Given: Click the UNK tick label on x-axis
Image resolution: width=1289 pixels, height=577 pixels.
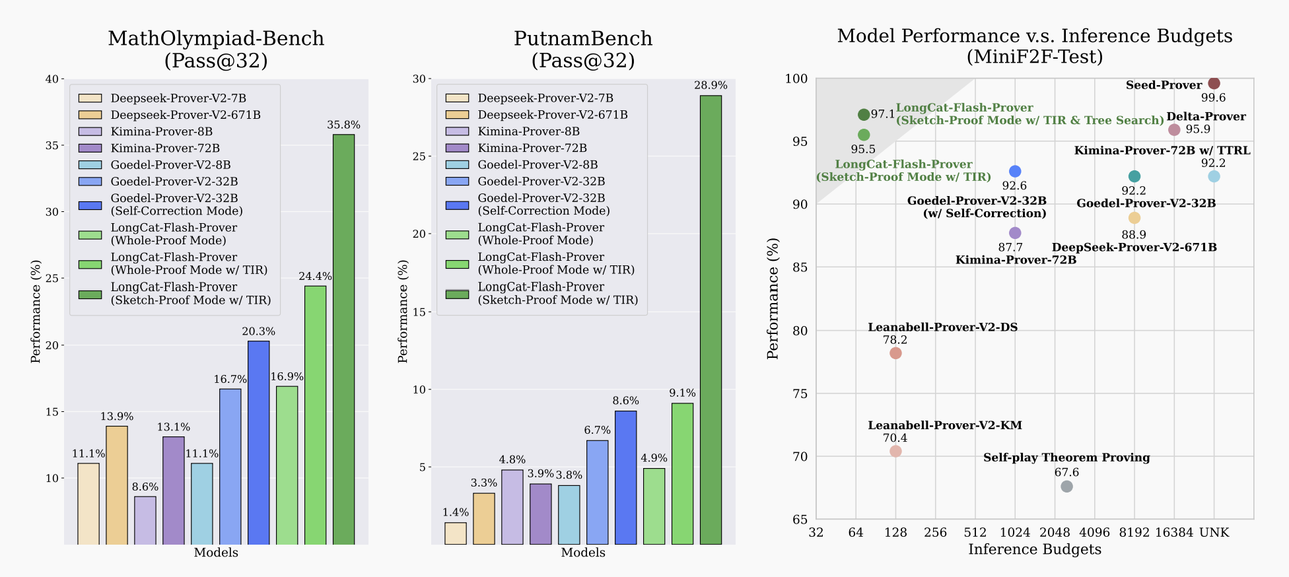Looking at the screenshot, I should click(x=1214, y=533).
